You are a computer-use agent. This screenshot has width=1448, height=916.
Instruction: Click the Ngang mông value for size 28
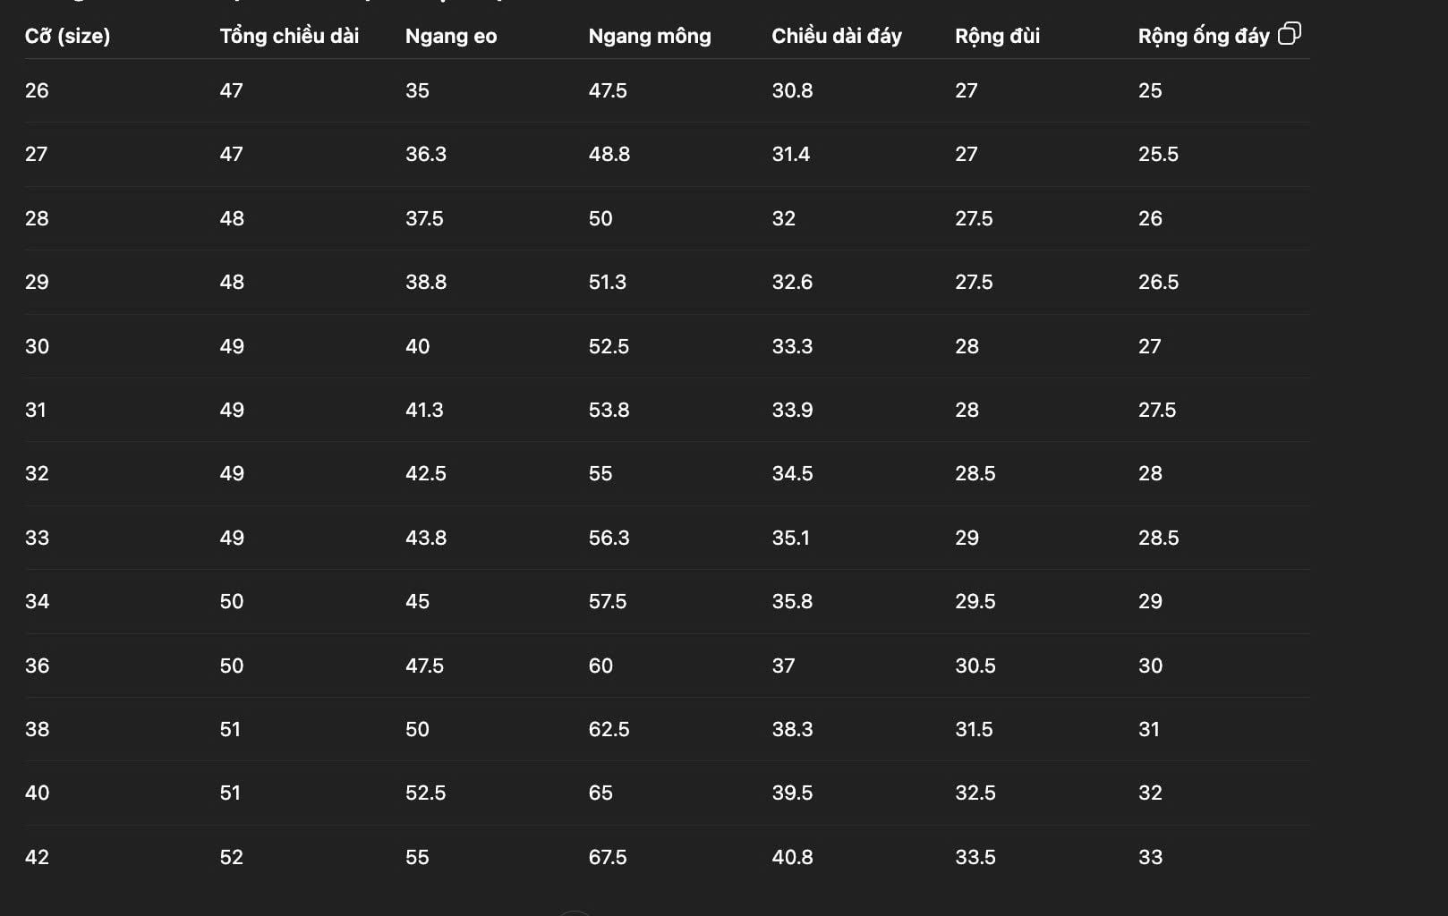tap(600, 218)
